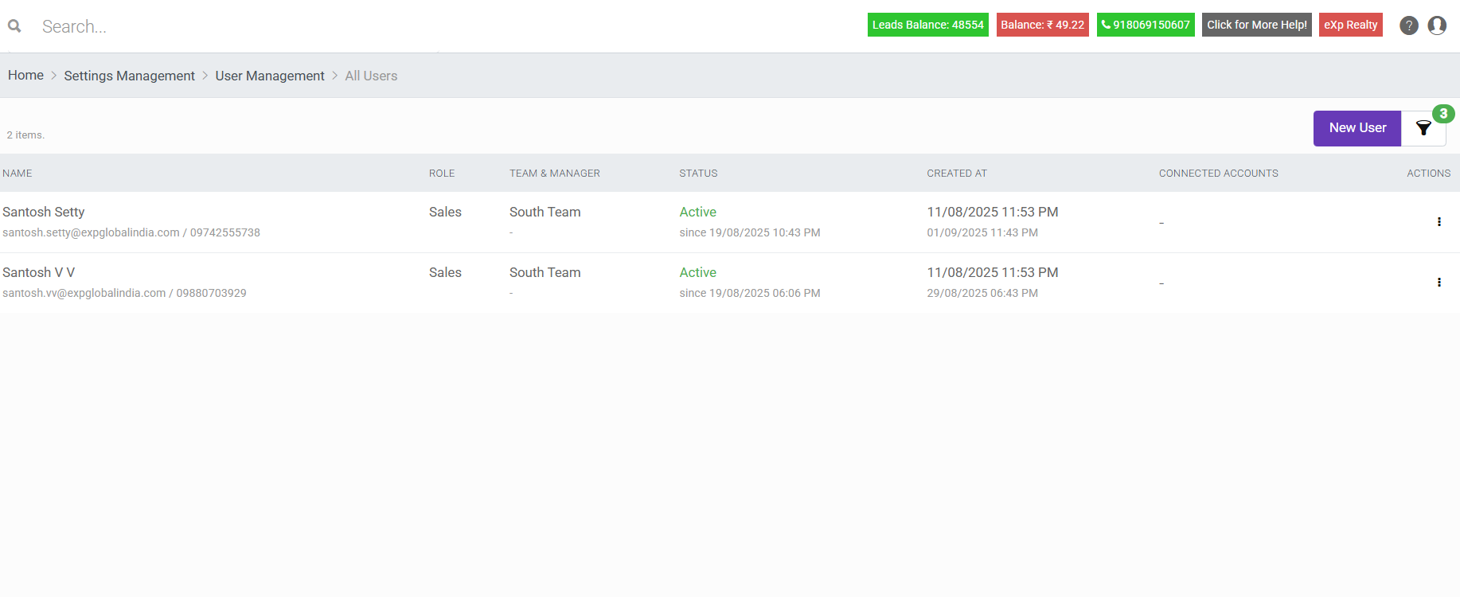This screenshot has width=1460, height=597.
Task: Sort by the Name column header
Action: point(18,173)
